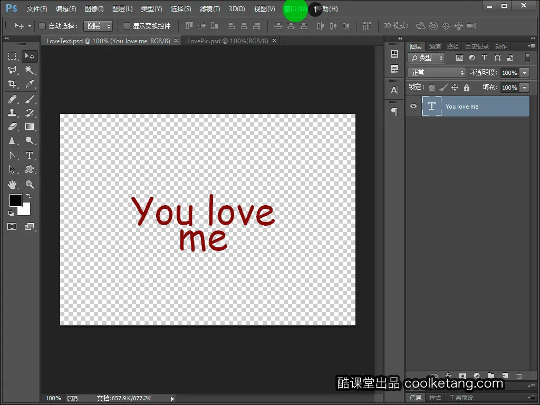Select the Custom Shape tool
Image resolution: width=540 pixels, height=405 pixels.
pyautogui.click(x=30, y=169)
